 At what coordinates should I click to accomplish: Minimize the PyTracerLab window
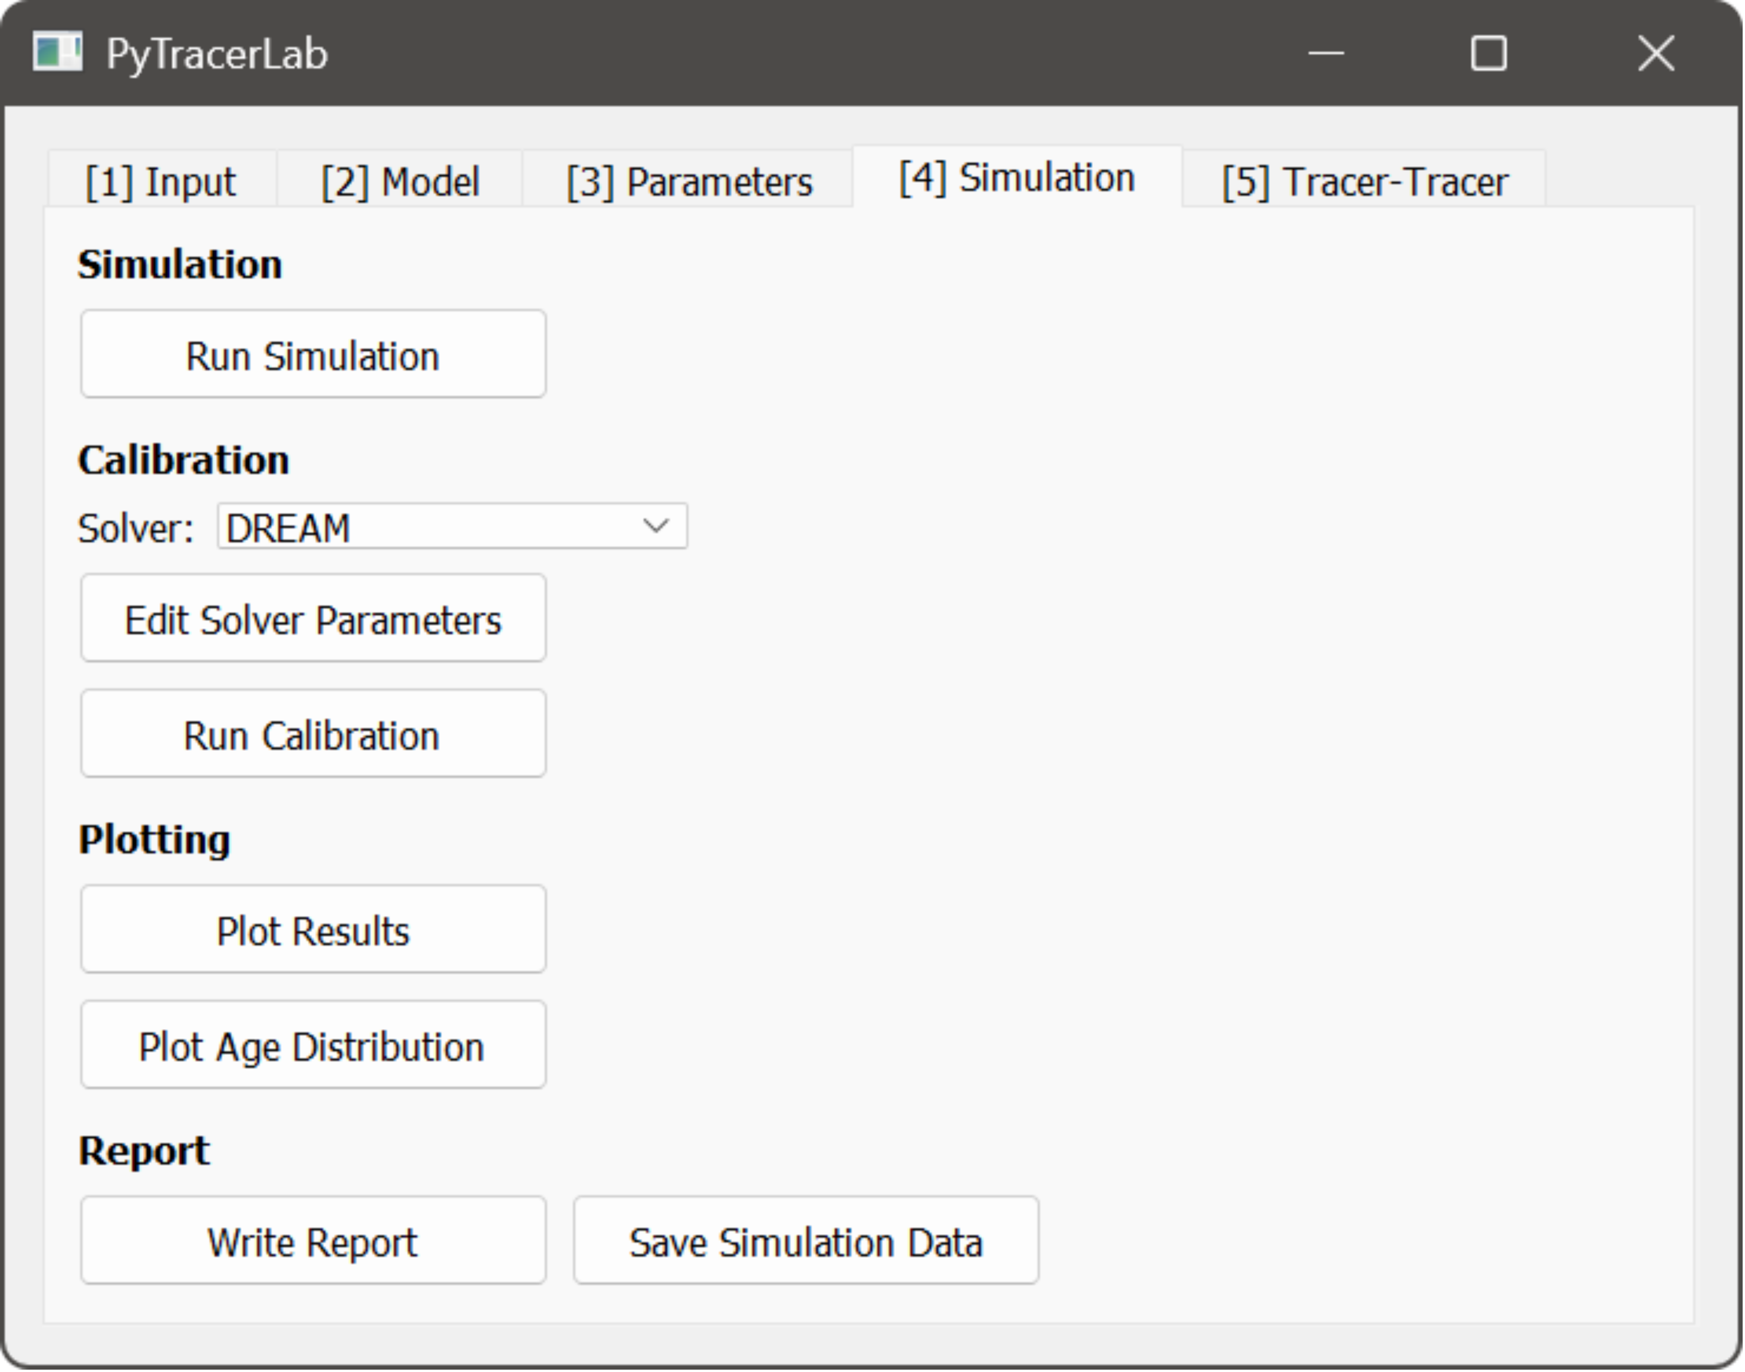click(1326, 53)
